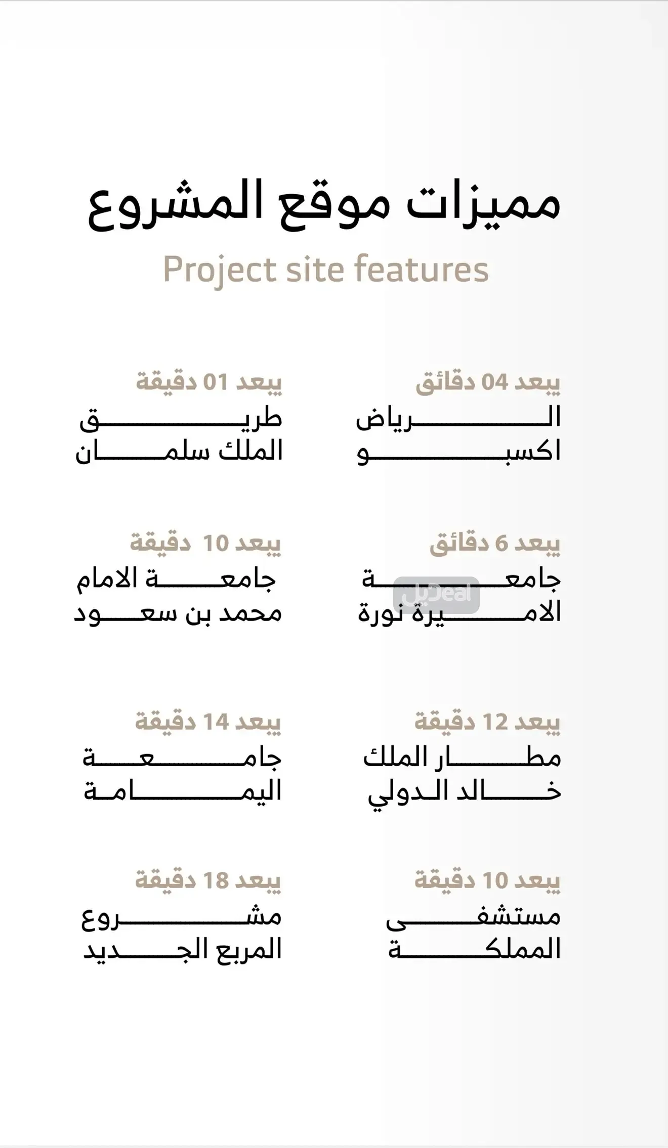Select the 10-minute label above جامعة الامام

(205, 544)
